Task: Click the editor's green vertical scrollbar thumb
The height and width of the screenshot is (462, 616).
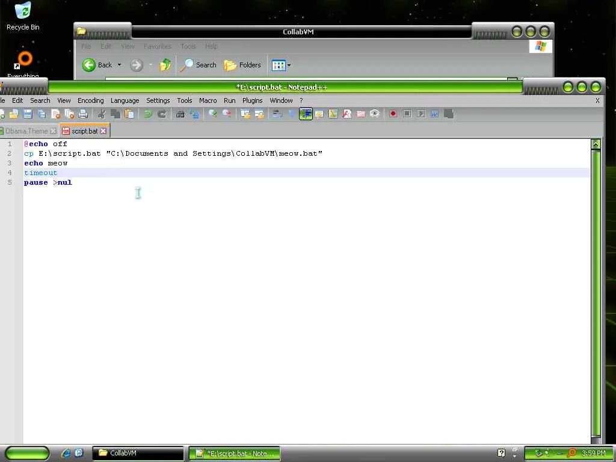Action: [x=596, y=293]
